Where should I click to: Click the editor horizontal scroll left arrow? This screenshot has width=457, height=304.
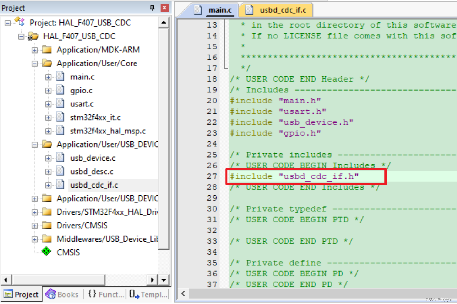pos(183,293)
